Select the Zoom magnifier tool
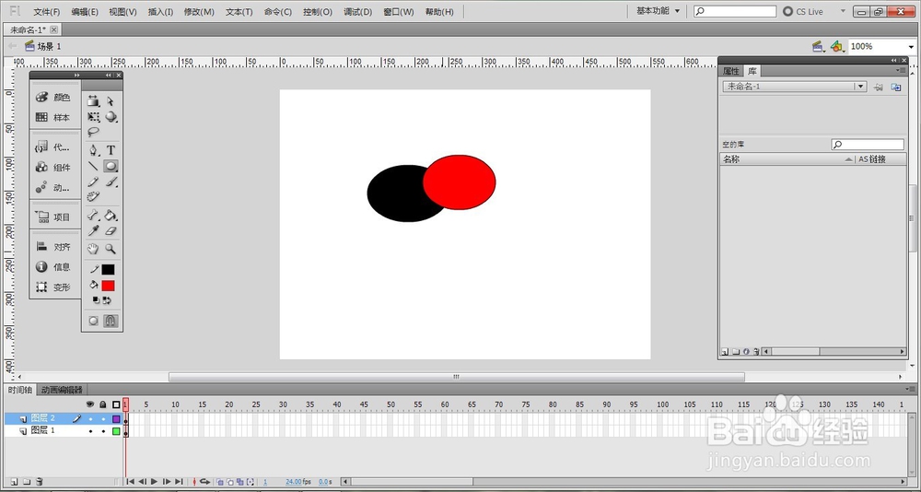921x492 pixels. click(111, 250)
